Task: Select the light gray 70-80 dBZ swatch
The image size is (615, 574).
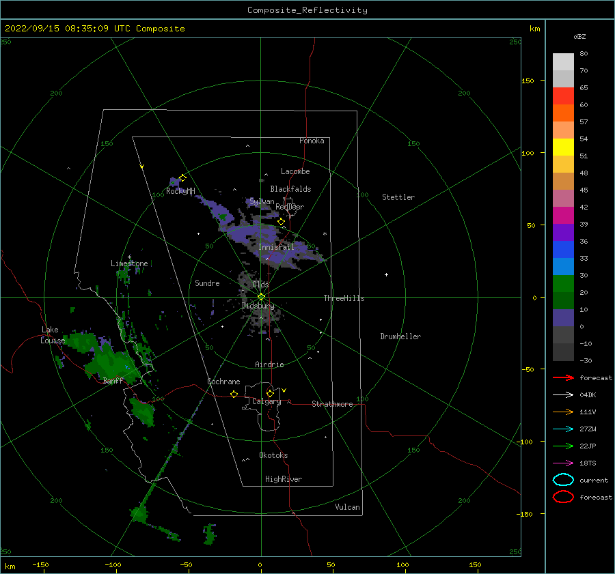Action: tap(563, 62)
